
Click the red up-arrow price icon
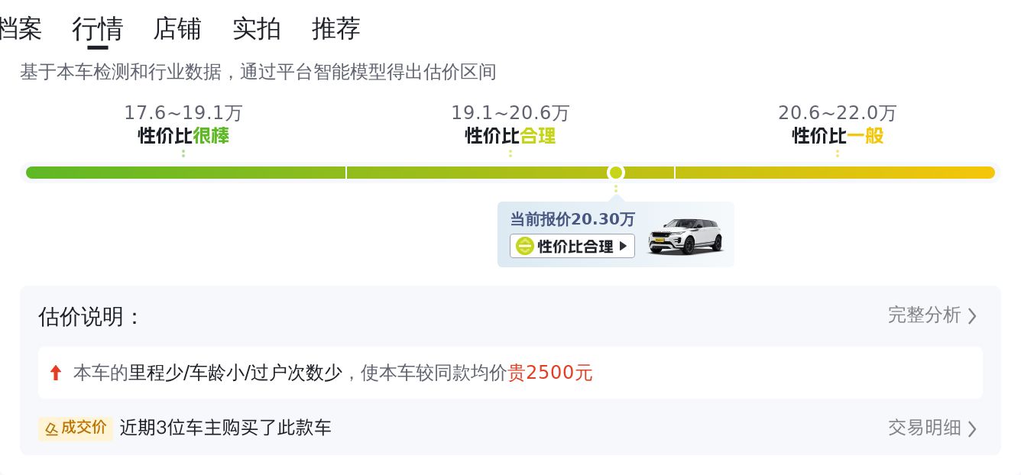point(55,373)
